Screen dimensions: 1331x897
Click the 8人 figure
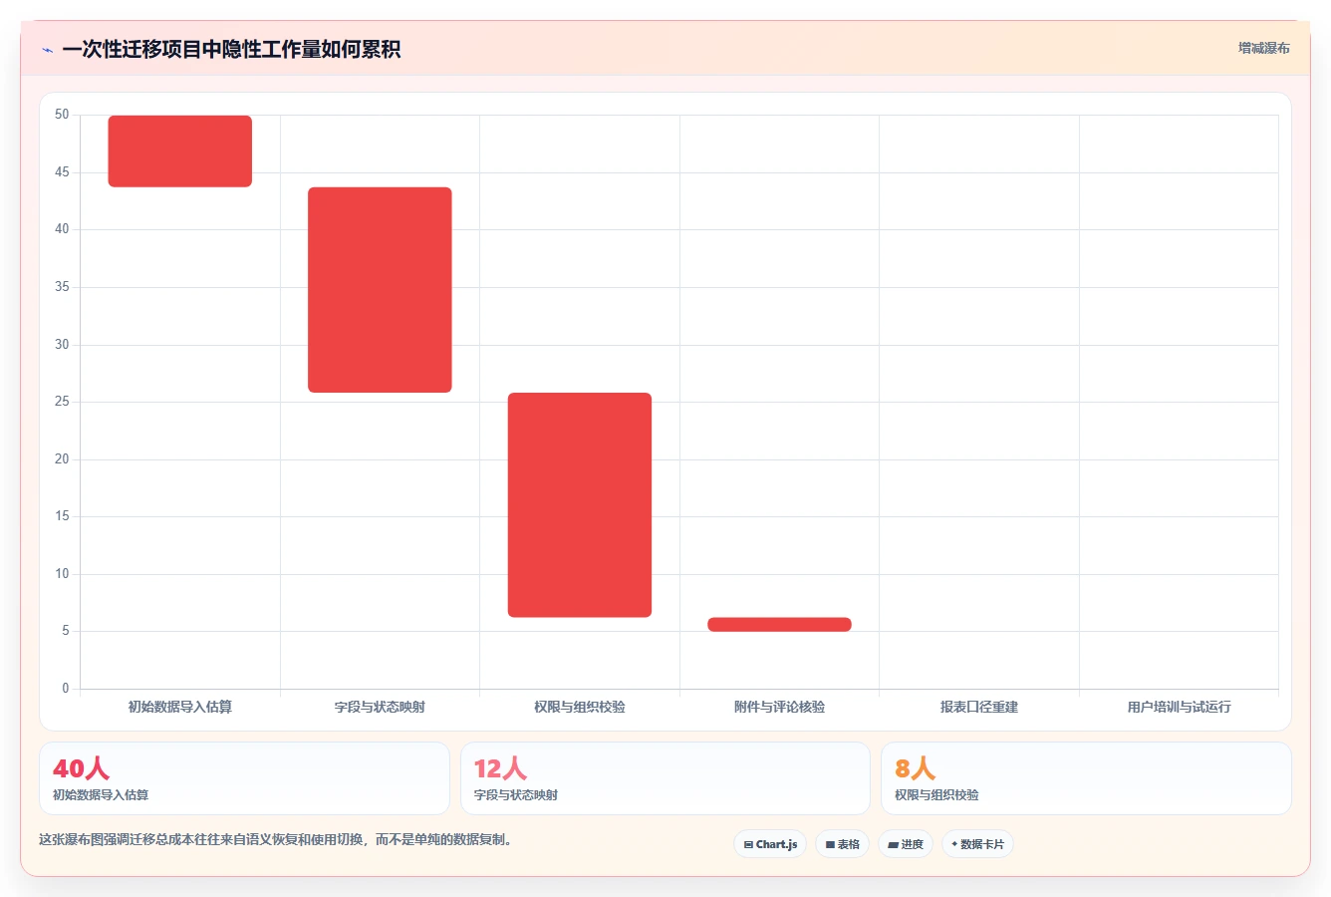915,768
